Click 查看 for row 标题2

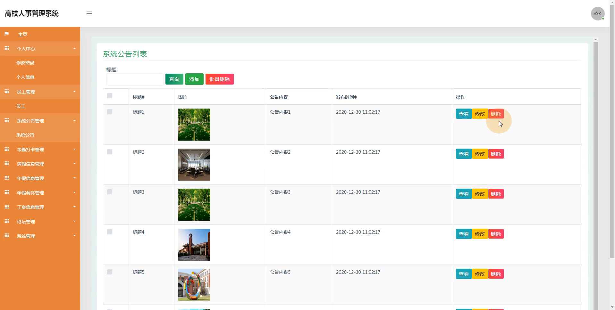[x=464, y=154]
